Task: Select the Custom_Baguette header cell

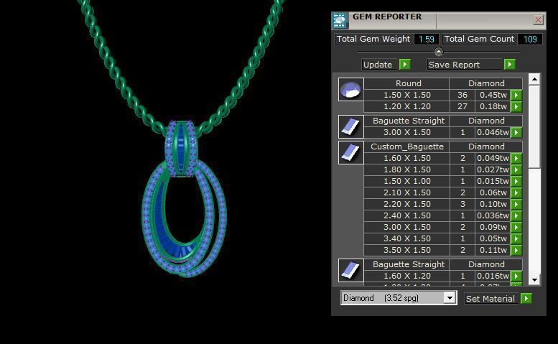Action: pos(406,147)
